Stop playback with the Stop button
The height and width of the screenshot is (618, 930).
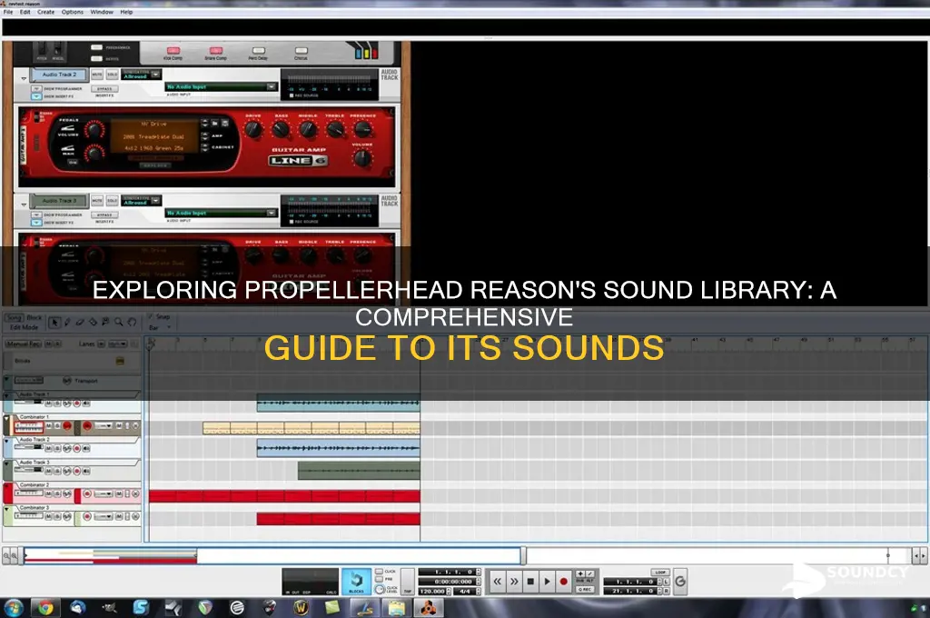point(530,582)
